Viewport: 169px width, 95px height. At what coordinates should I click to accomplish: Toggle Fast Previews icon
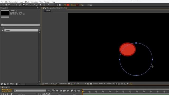tap(119, 84)
